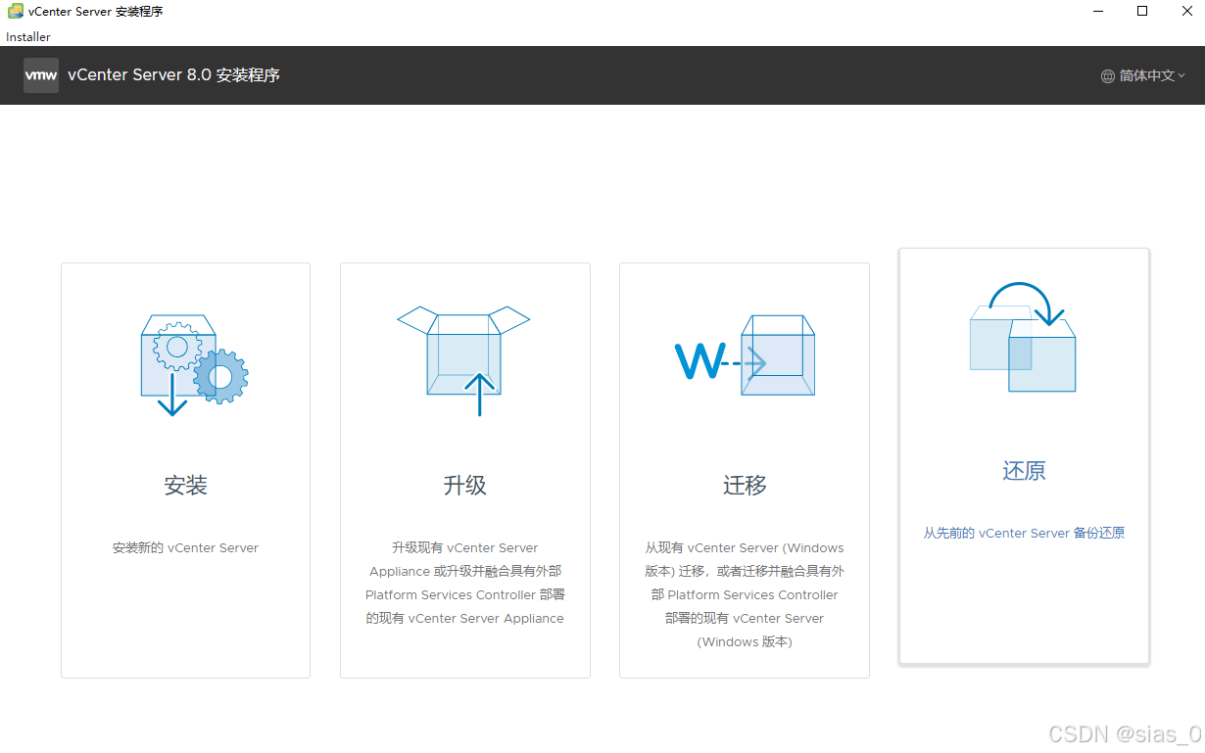The width and height of the screenshot is (1205, 753).
Task: Click the Restore overlapping-boxes icon
Action: pos(1023,337)
